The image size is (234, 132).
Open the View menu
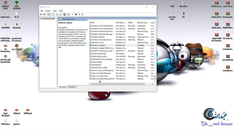pyautogui.click(x=54, y=11)
